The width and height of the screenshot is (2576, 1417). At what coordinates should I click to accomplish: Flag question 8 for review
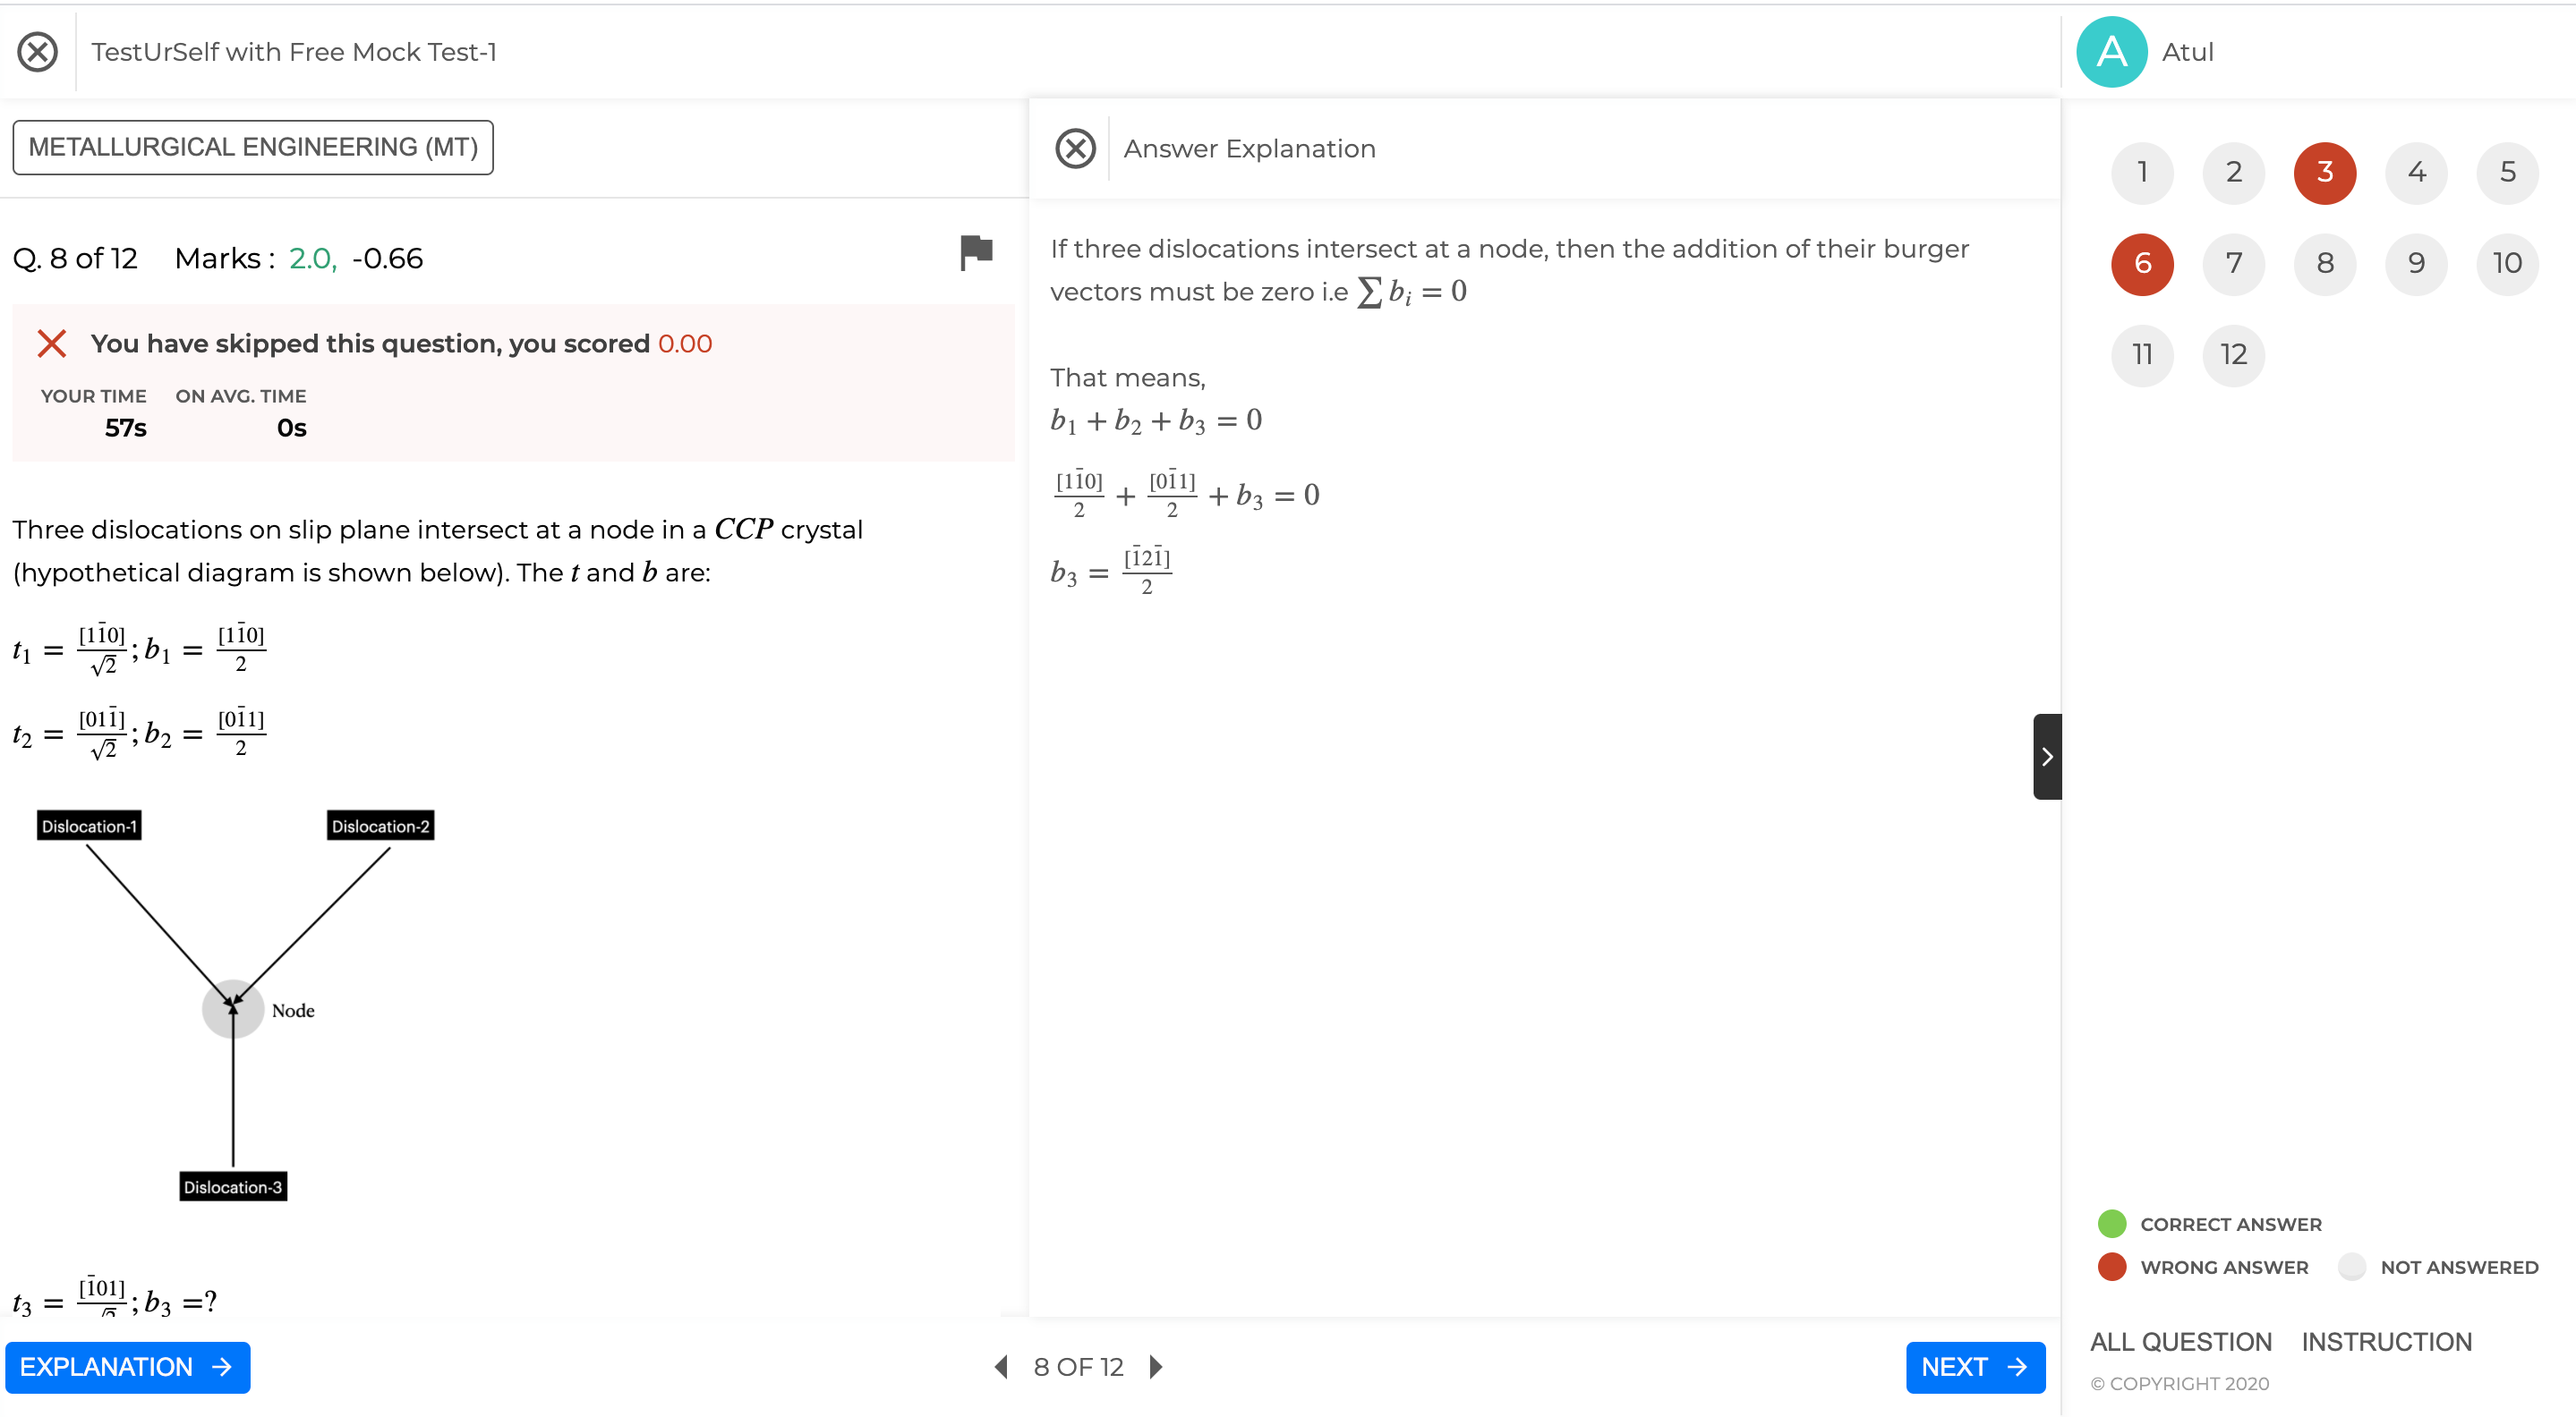975,253
